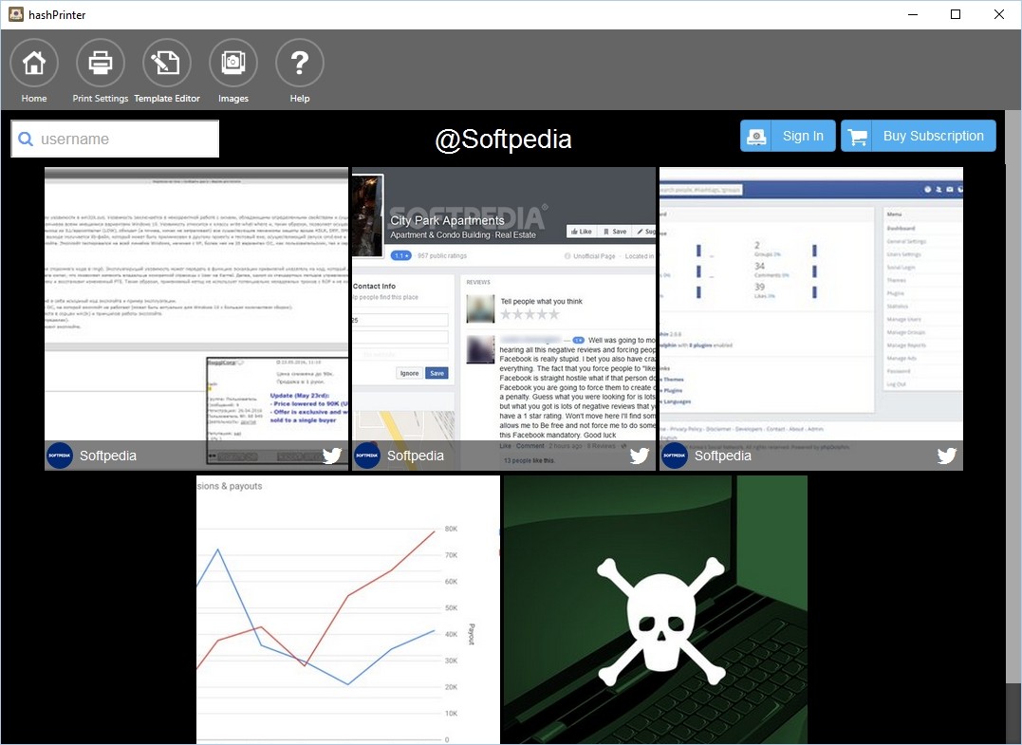This screenshot has height=745, width=1022.
Task: Click Softpedia avatar on City Park post
Action: click(367, 456)
